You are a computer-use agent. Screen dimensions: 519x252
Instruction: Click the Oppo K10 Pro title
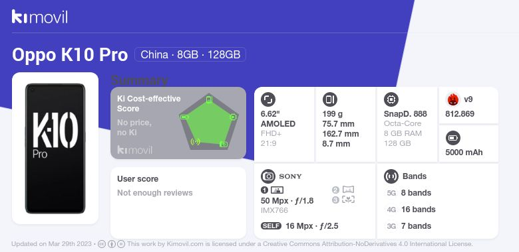[x=70, y=55]
